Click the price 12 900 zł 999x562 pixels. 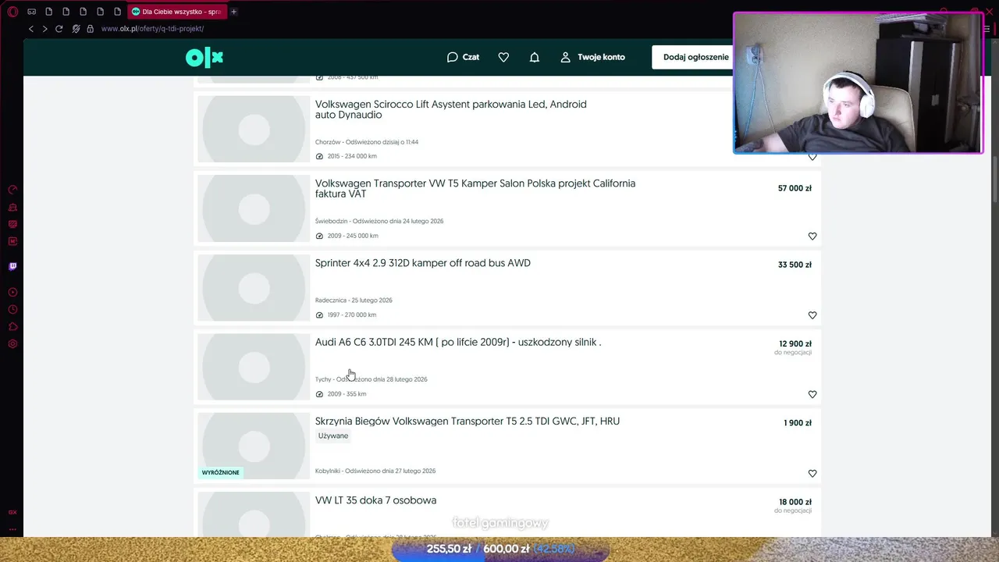(x=795, y=343)
